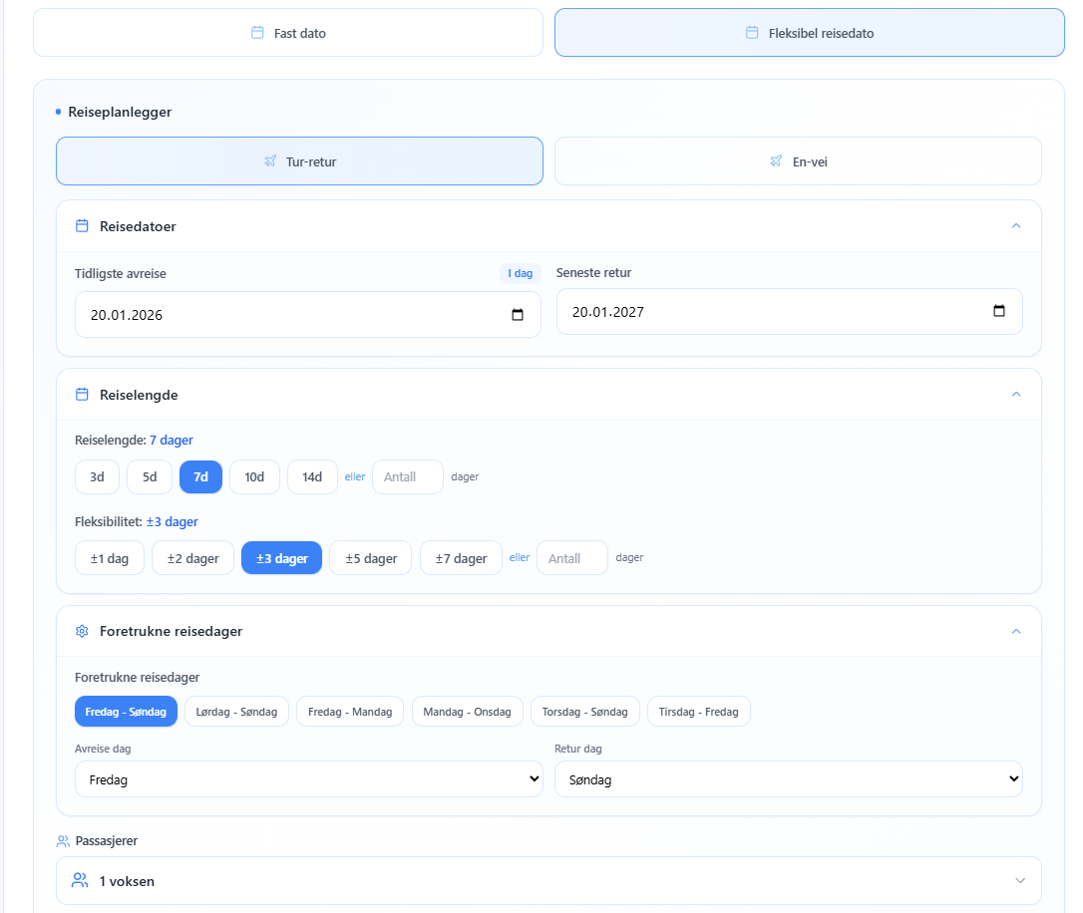Pick Fredag - Søndag preferred days
This screenshot has height=913, width=1083.
click(126, 712)
